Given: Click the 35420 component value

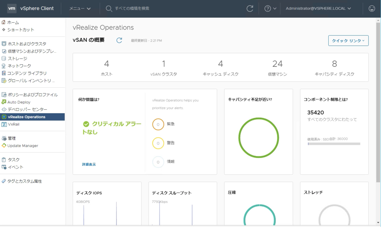Looking at the screenshot, I should (x=316, y=112).
